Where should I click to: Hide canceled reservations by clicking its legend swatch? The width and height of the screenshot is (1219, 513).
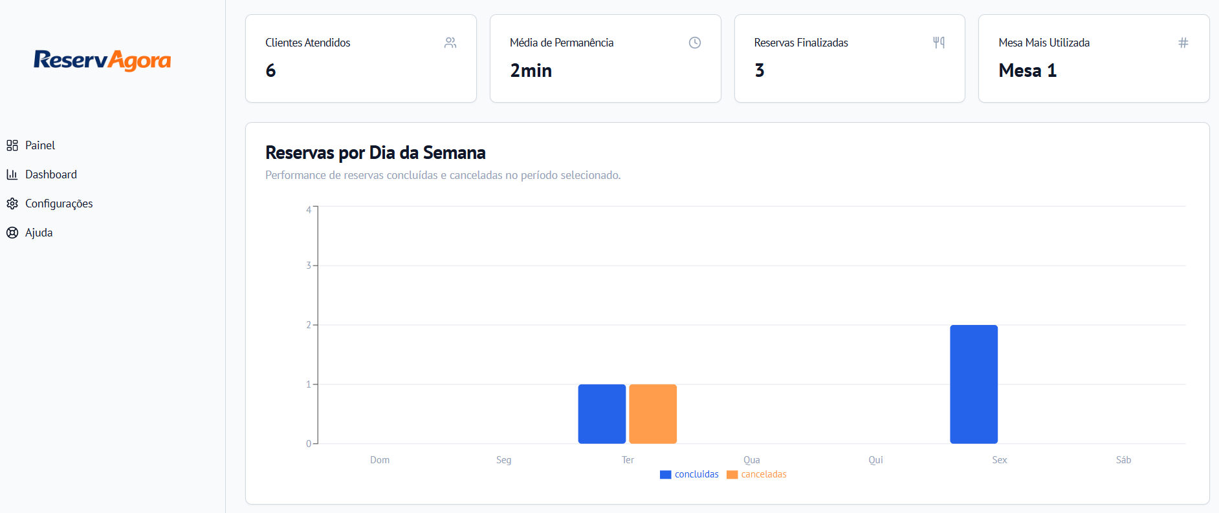click(x=733, y=474)
